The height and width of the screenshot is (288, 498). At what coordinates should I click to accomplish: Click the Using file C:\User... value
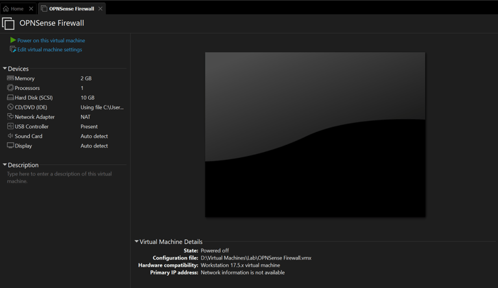tap(102, 107)
